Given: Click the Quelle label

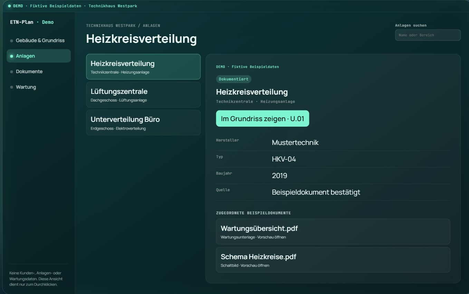Looking at the screenshot, I should tap(223, 190).
